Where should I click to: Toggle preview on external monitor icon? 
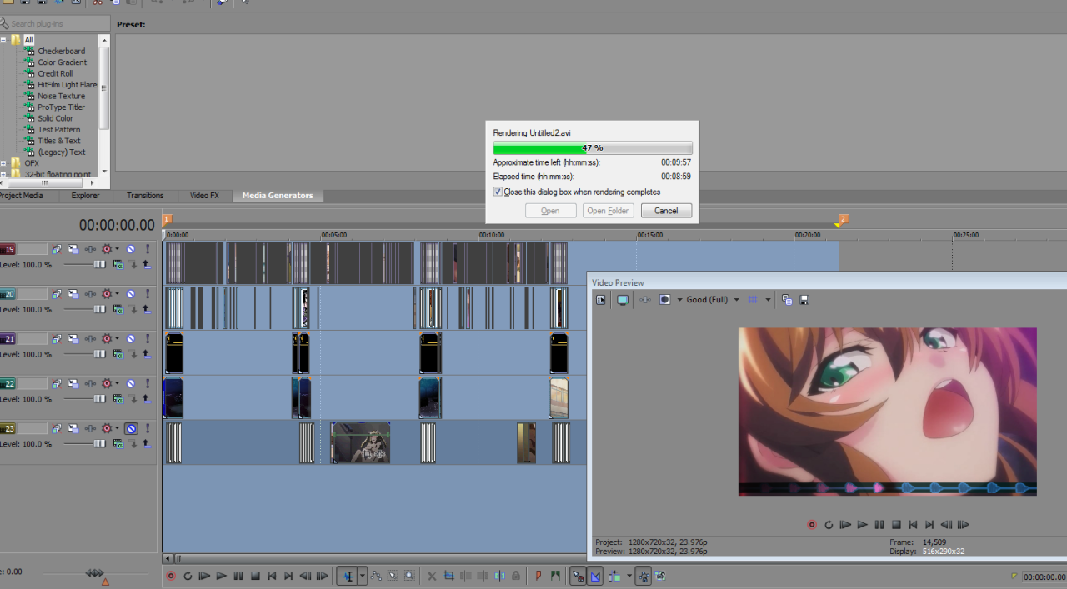[622, 300]
